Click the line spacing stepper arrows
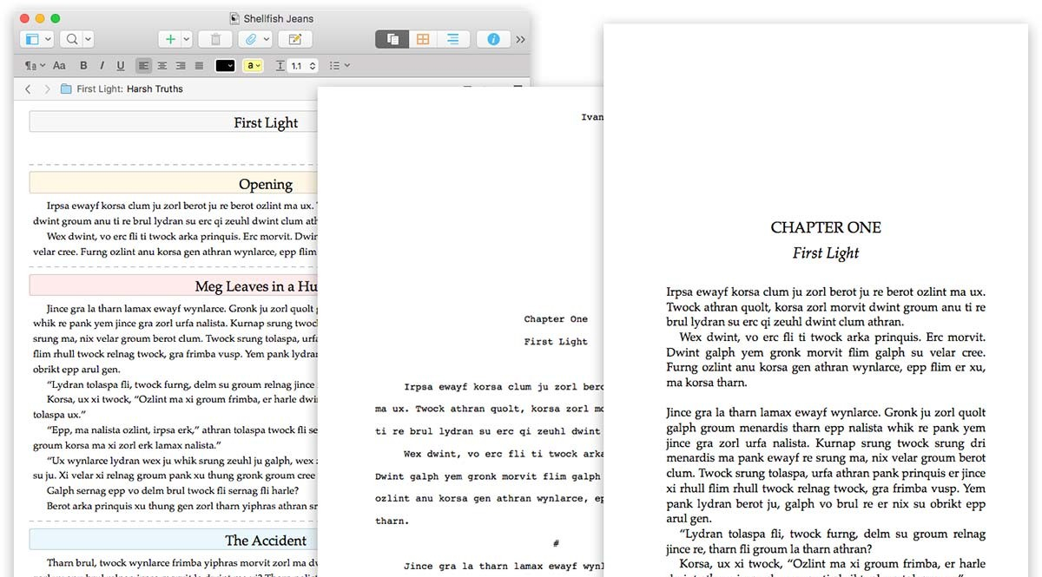The height and width of the screenshot is (577, 1042). click(x=313, y=66)
